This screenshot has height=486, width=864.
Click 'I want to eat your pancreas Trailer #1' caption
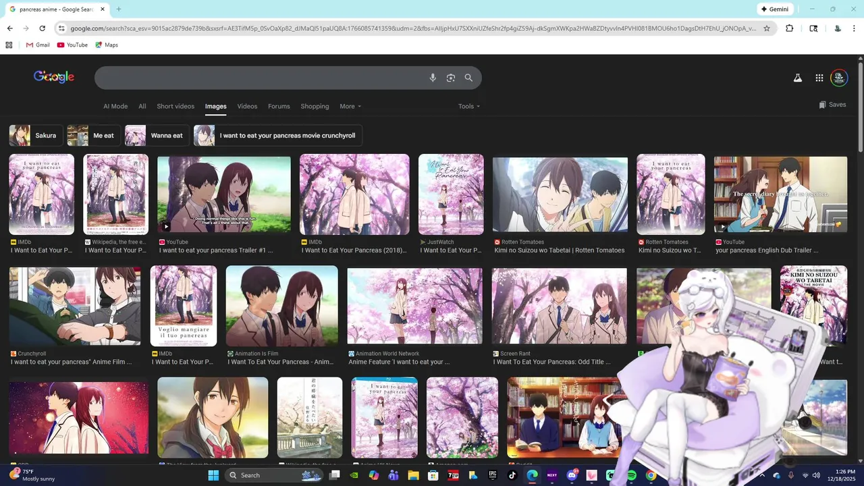(x=216, y=250)
